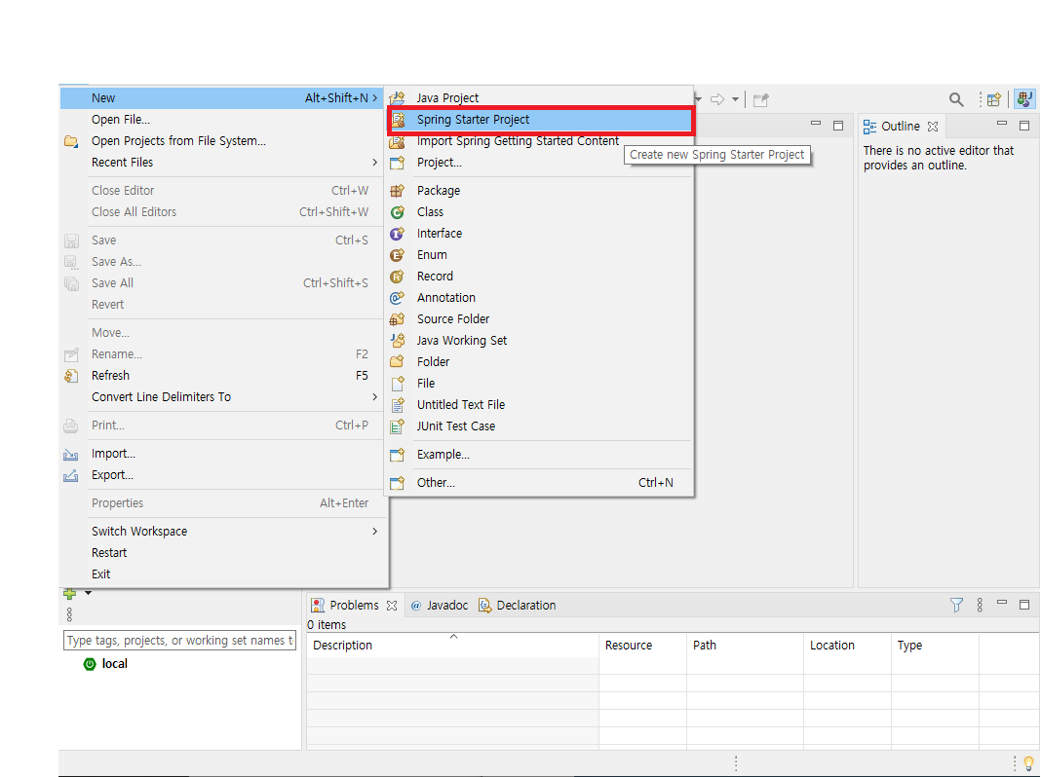Click the Source Folder icon

(397, 319)
